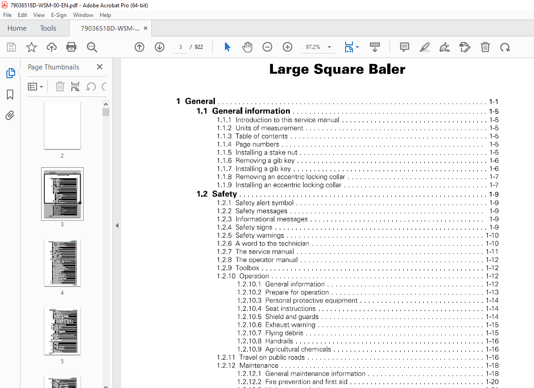Go to the previous page with the up arrow
534x388 pixels.
click(139, 47)
